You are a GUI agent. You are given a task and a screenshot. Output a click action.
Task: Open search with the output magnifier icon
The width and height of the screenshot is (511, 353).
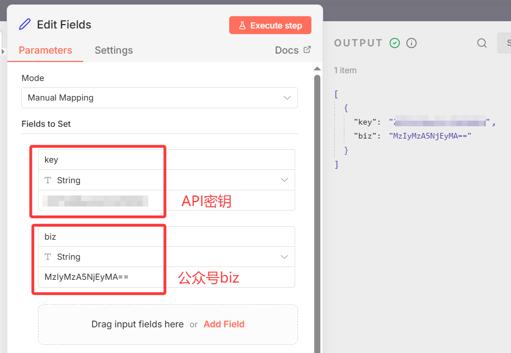click(481, 43)
